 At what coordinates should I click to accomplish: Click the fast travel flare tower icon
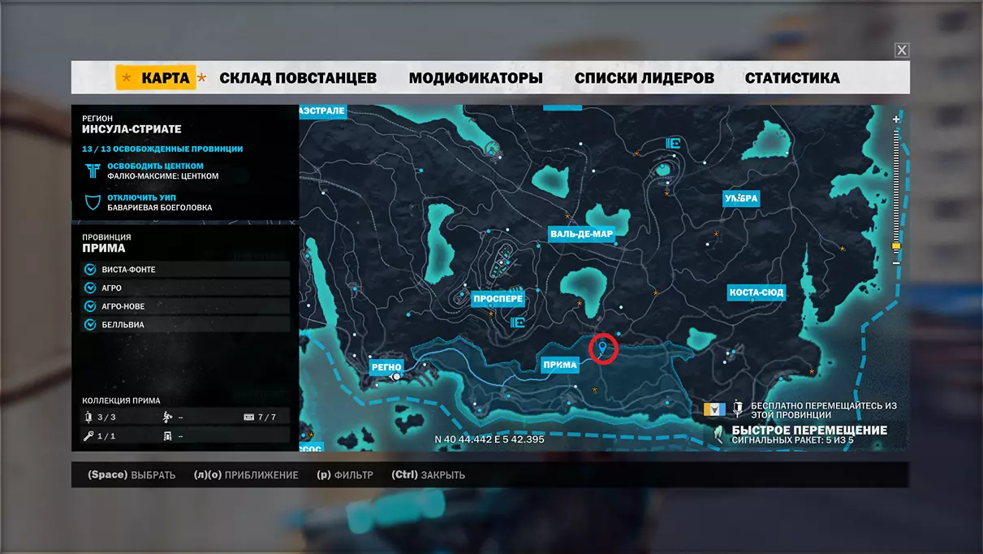737,408
